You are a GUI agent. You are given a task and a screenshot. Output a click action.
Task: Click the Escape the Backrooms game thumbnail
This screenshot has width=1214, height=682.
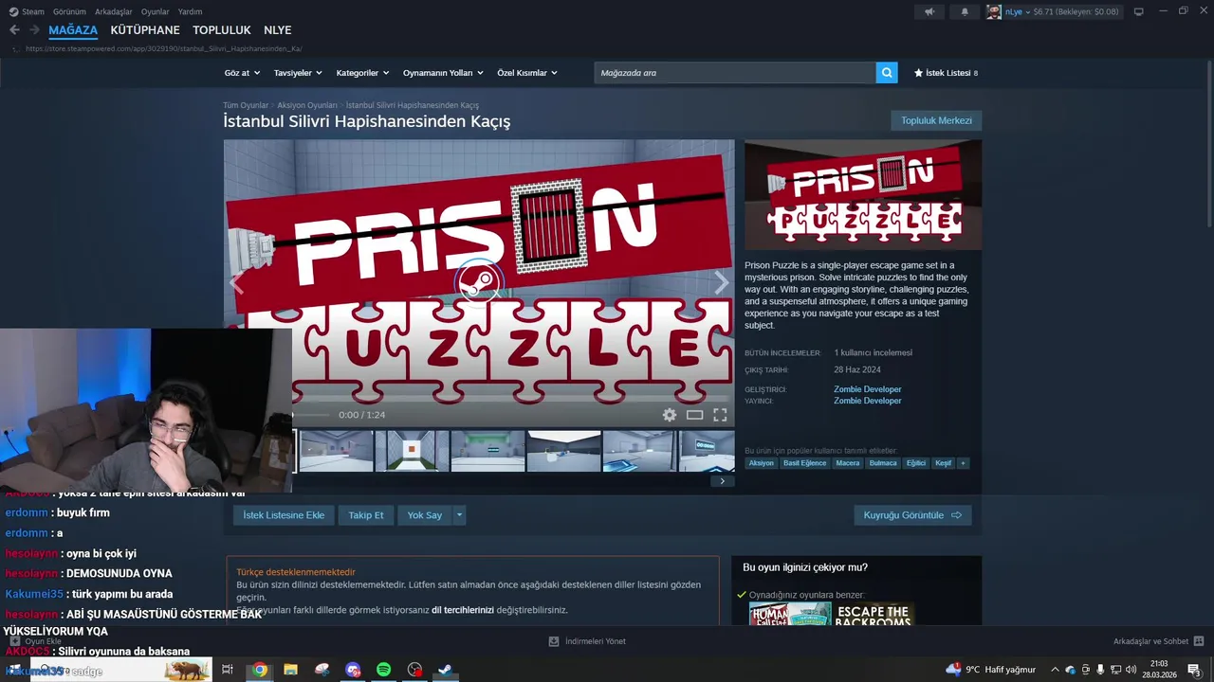click(x=874, y=615)
